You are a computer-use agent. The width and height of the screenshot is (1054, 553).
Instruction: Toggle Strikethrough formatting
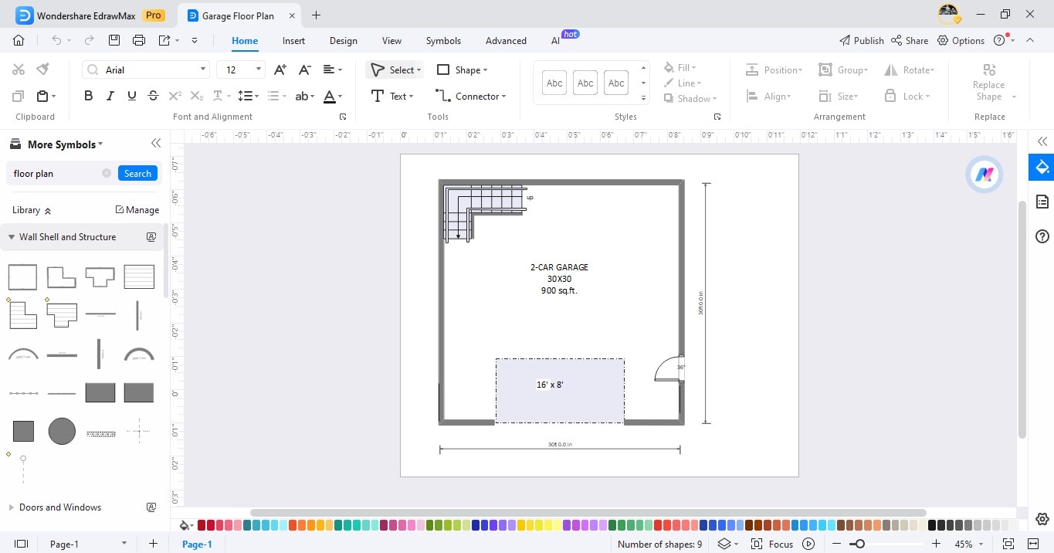point(153,97)
